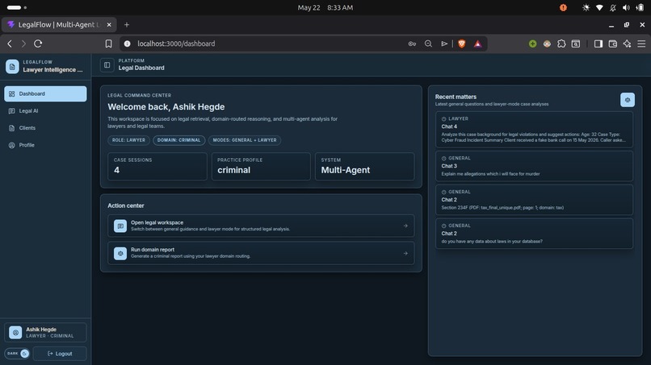Click the browser Forward arrow
Image resolution: width=651 pixels, height=365 pixels.
coord(23,44)
